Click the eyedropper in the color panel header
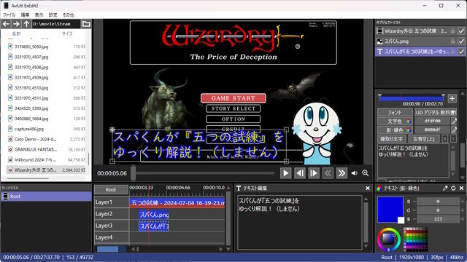The image size is (467, 262). click(x=445, y=188)
